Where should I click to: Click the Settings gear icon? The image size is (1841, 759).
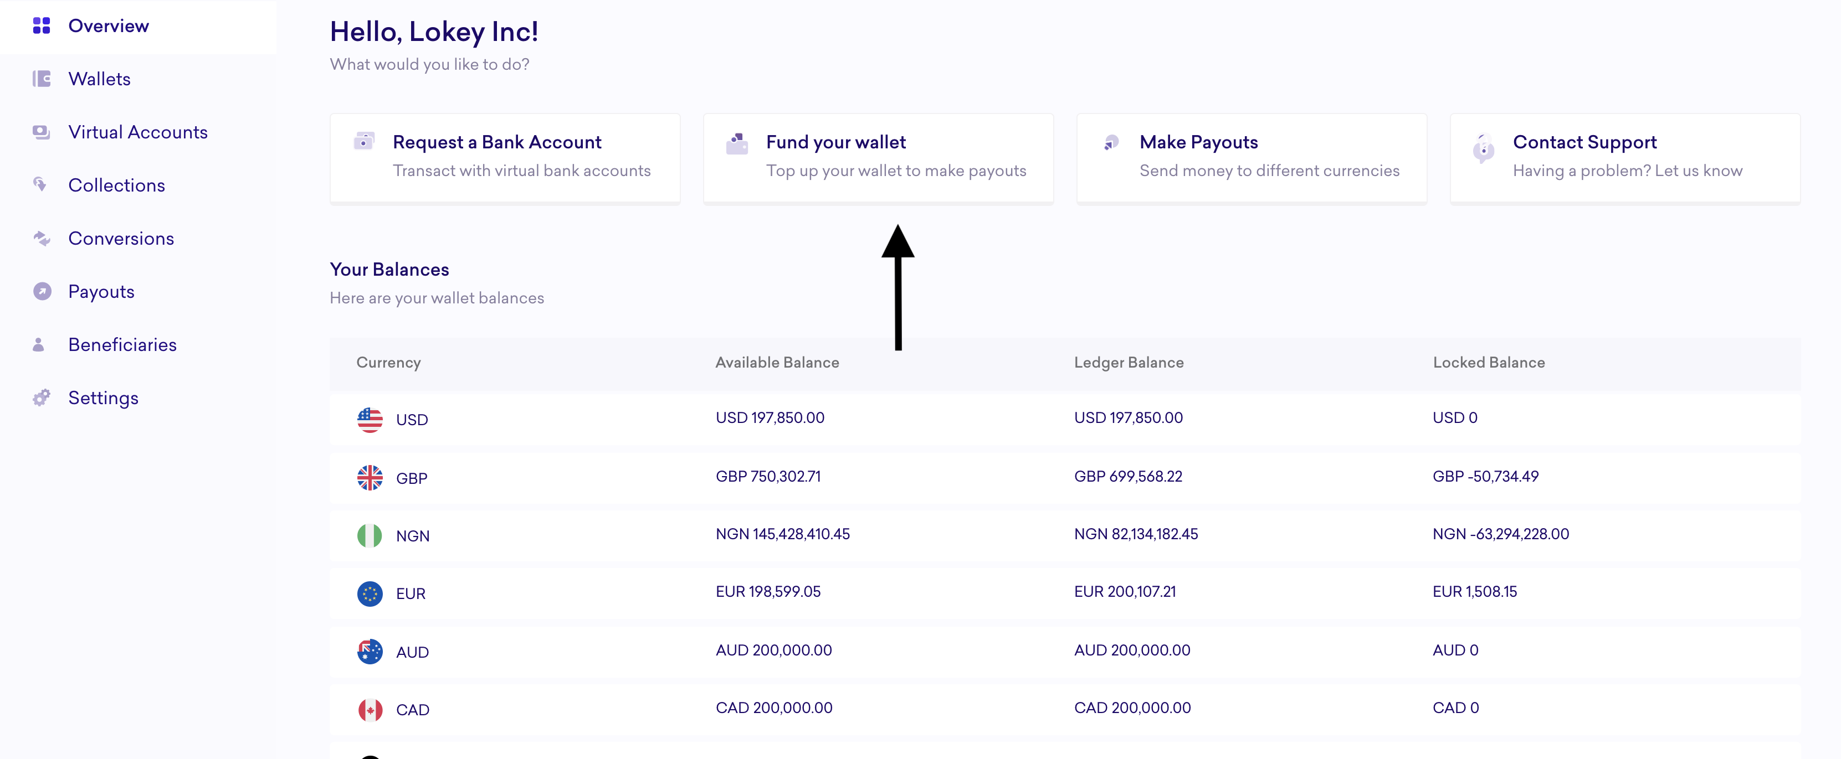click(42, 397)
